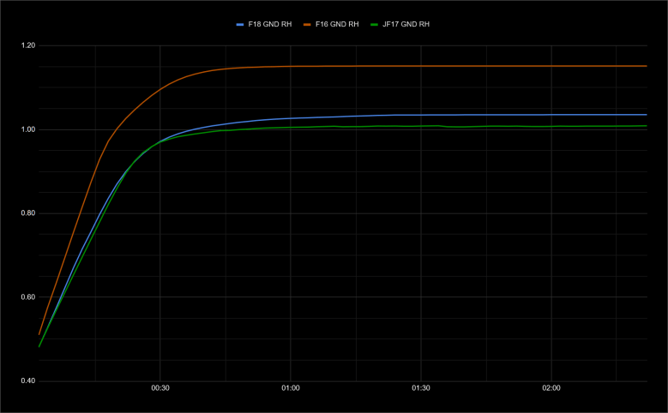Screen dimensions: 668x413
Task: Click the 02:00 x-axis time label
Action: coord(551,389)
